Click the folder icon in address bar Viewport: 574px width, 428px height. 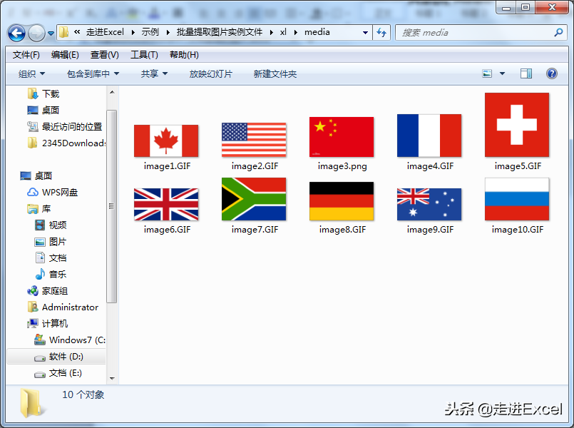[63, 32]
